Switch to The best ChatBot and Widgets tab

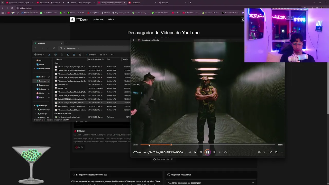pos(80,3)
